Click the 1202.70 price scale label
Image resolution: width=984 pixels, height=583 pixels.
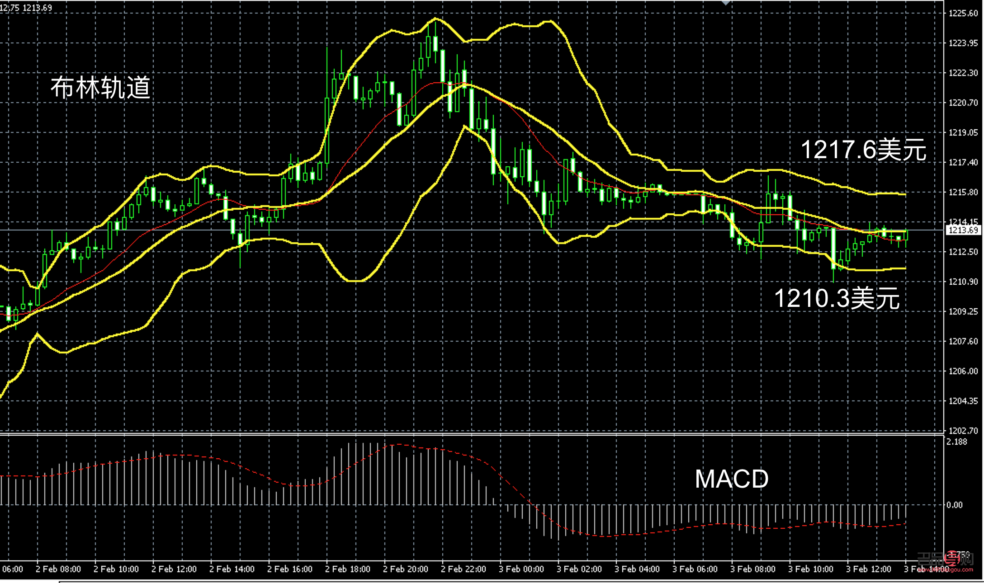pyautogui.click(x=963, y=431)
